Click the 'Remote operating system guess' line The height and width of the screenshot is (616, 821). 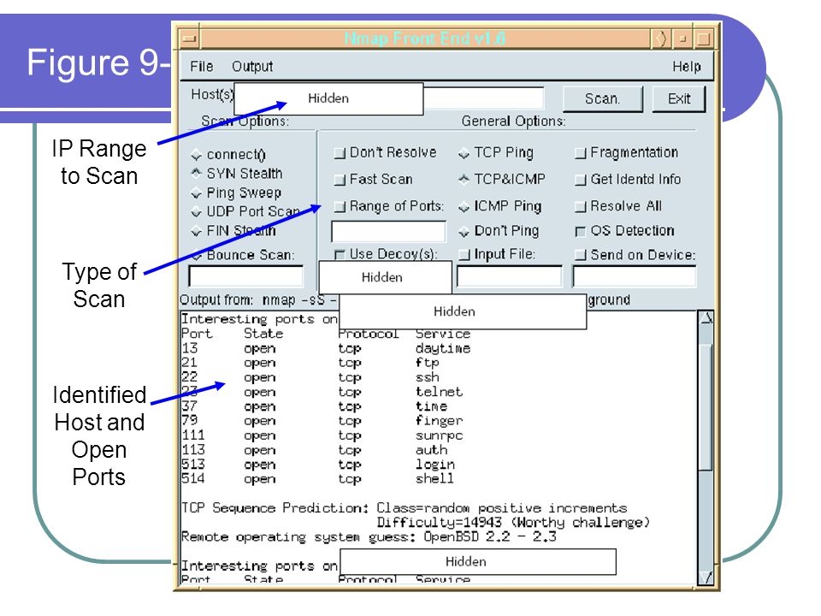point(369,537)
